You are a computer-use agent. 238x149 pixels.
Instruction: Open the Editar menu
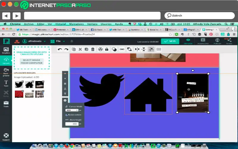pos(40,24)
